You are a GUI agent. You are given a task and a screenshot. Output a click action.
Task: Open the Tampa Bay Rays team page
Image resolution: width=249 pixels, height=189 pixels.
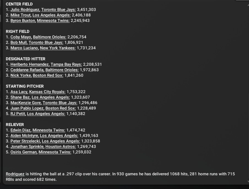[66, 64]
